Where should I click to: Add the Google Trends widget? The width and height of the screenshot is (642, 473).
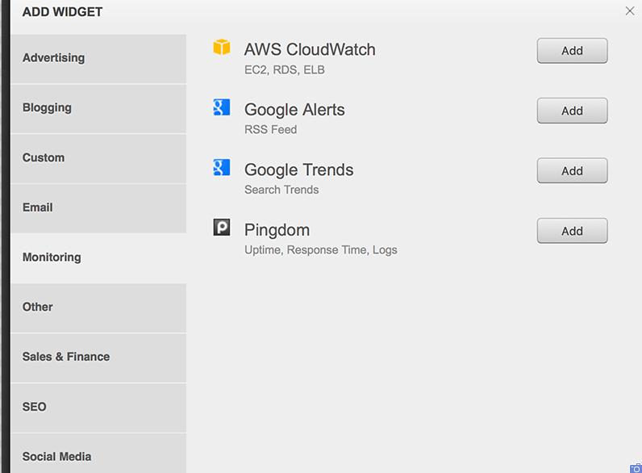(x=572, y=170)
